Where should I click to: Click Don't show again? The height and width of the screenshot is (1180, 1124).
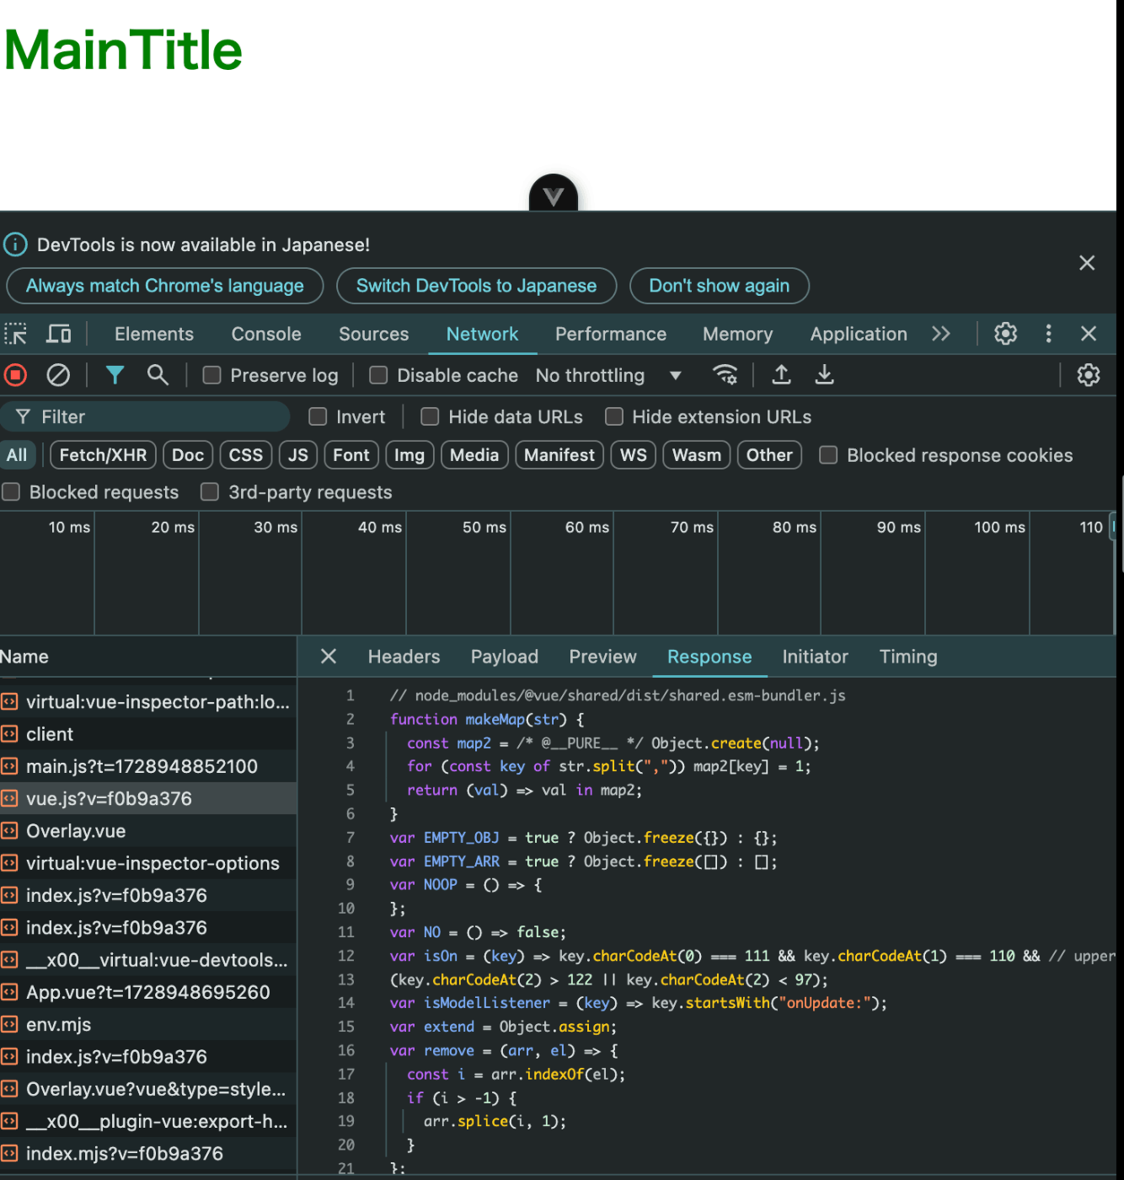point(720,286)
